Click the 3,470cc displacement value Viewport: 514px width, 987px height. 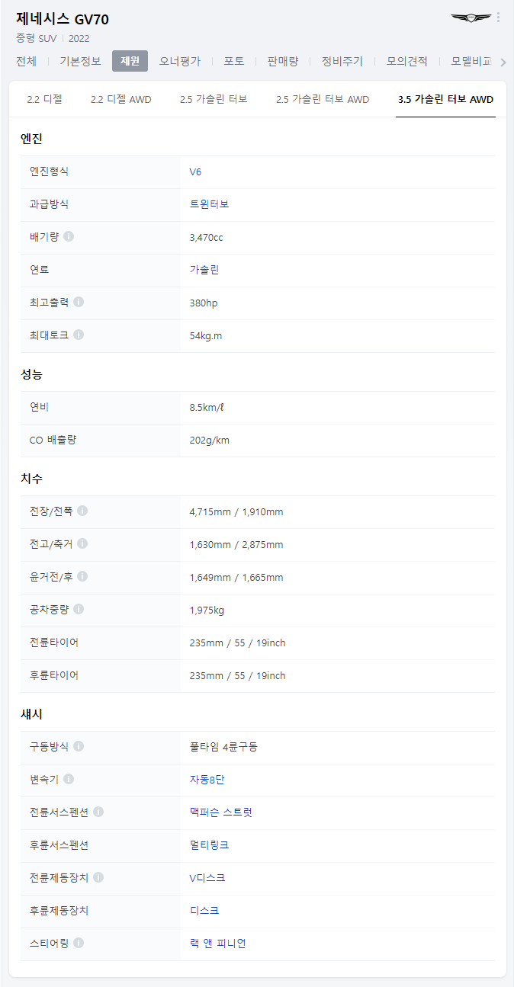(206, 237)
